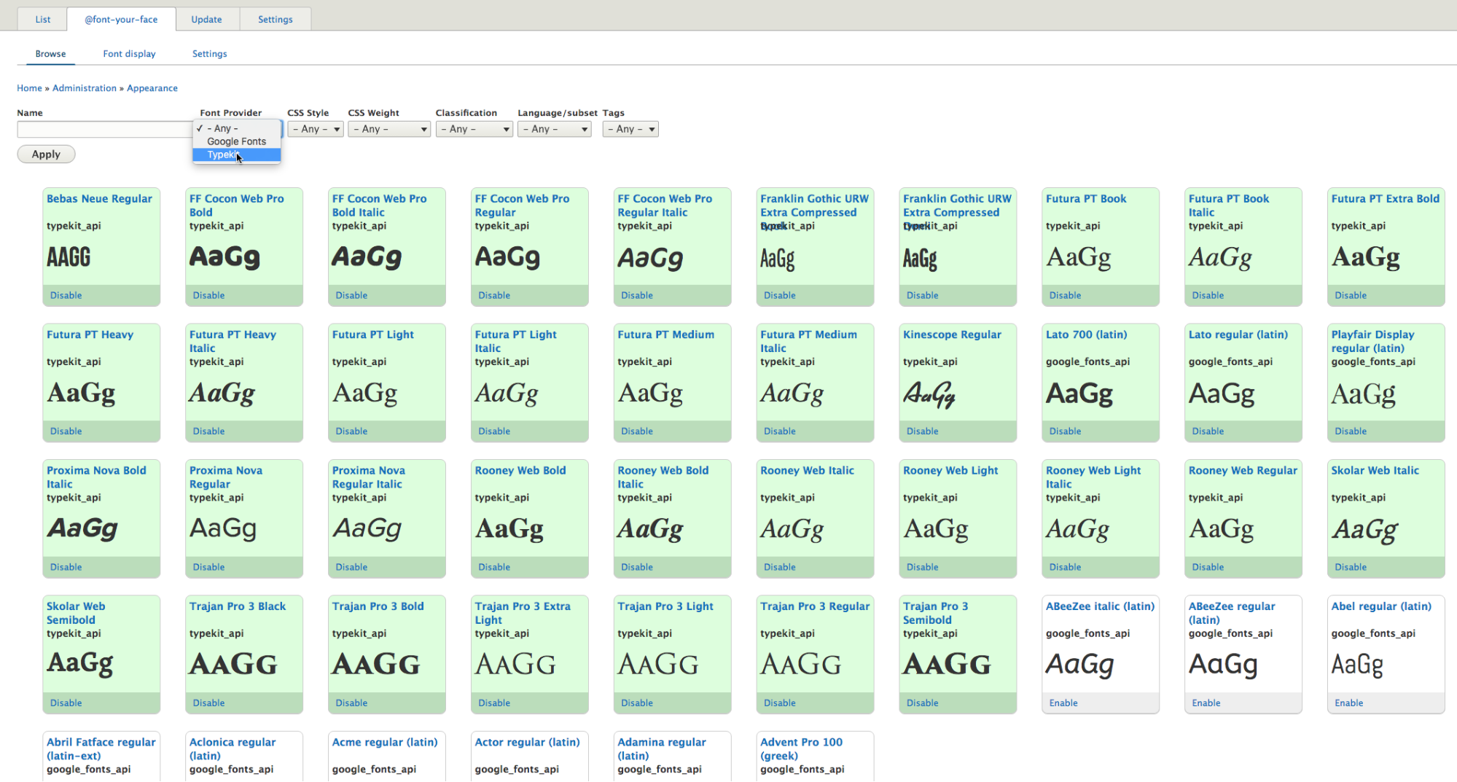Open Kinescope Regular title link
The height and width of the screenshot is (782, 1457).
[x=952, y=335]
